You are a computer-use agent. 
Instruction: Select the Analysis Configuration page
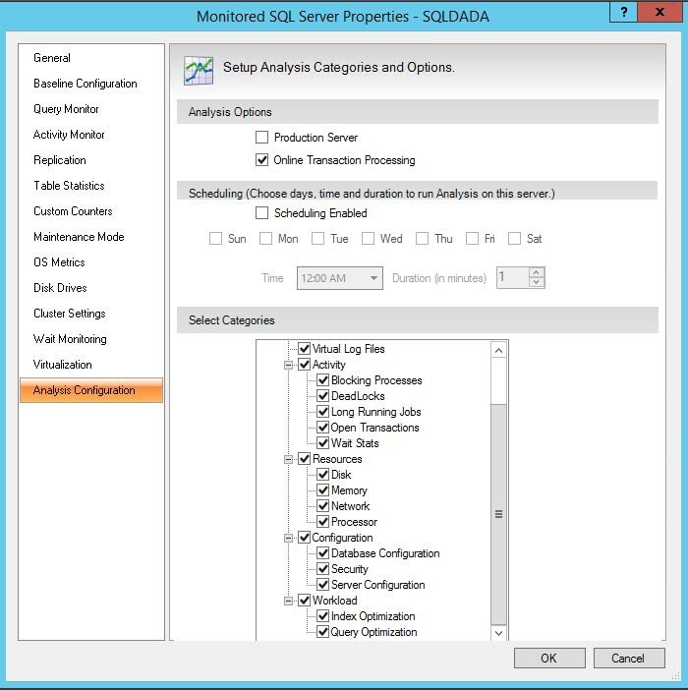pyautogui.click(x=91, y=390)
